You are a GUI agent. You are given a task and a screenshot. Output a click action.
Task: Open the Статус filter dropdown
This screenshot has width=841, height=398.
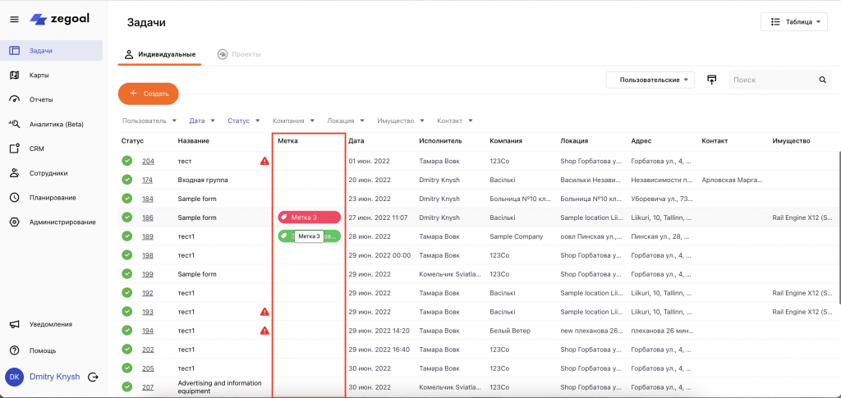pyautogui.click(x=244, y=121)
